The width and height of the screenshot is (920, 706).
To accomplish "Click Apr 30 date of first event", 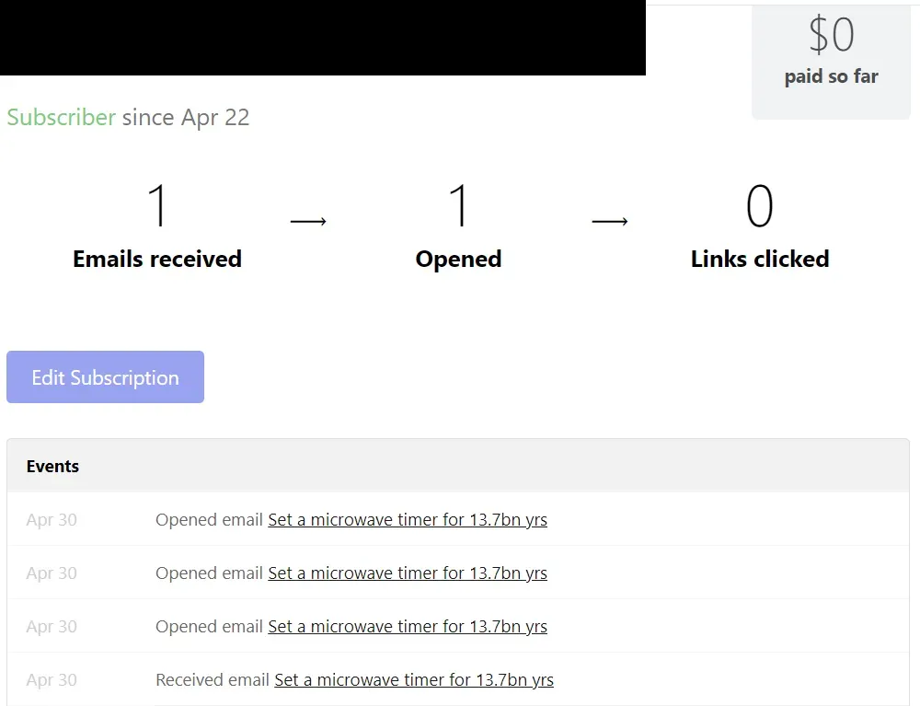I will [52, 519].
